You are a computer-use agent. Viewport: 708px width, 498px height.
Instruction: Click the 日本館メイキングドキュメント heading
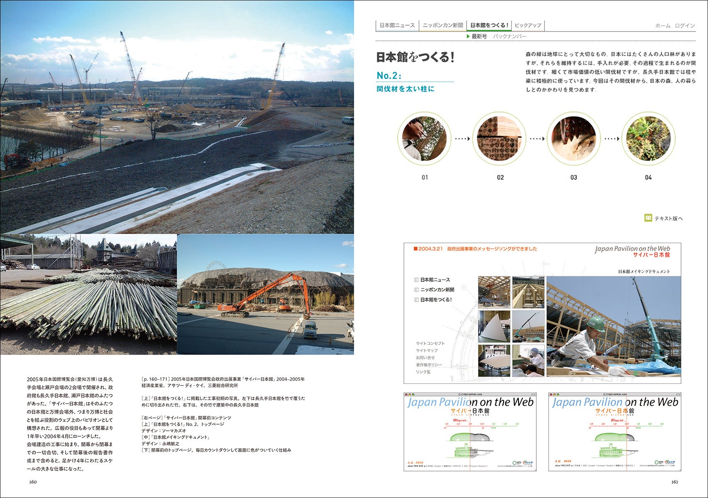coord(644,271)
